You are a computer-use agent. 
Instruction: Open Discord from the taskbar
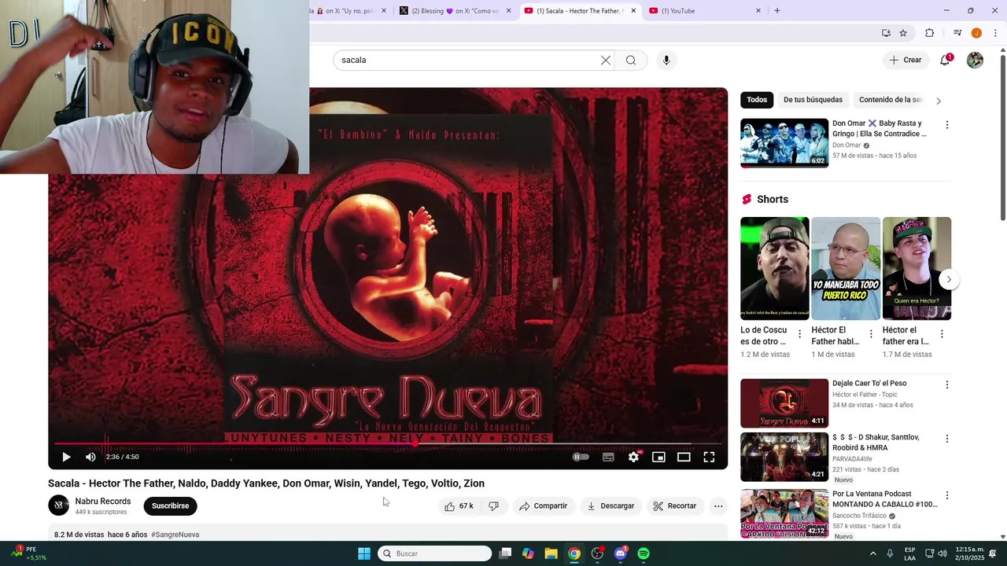click(621, 553)
